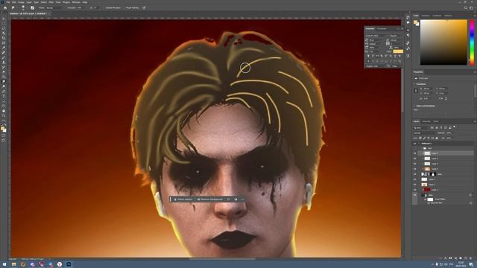The height and width of the screenshot is (268, 477).
Task: Open the font family dropdown
Action: (376, 36)
